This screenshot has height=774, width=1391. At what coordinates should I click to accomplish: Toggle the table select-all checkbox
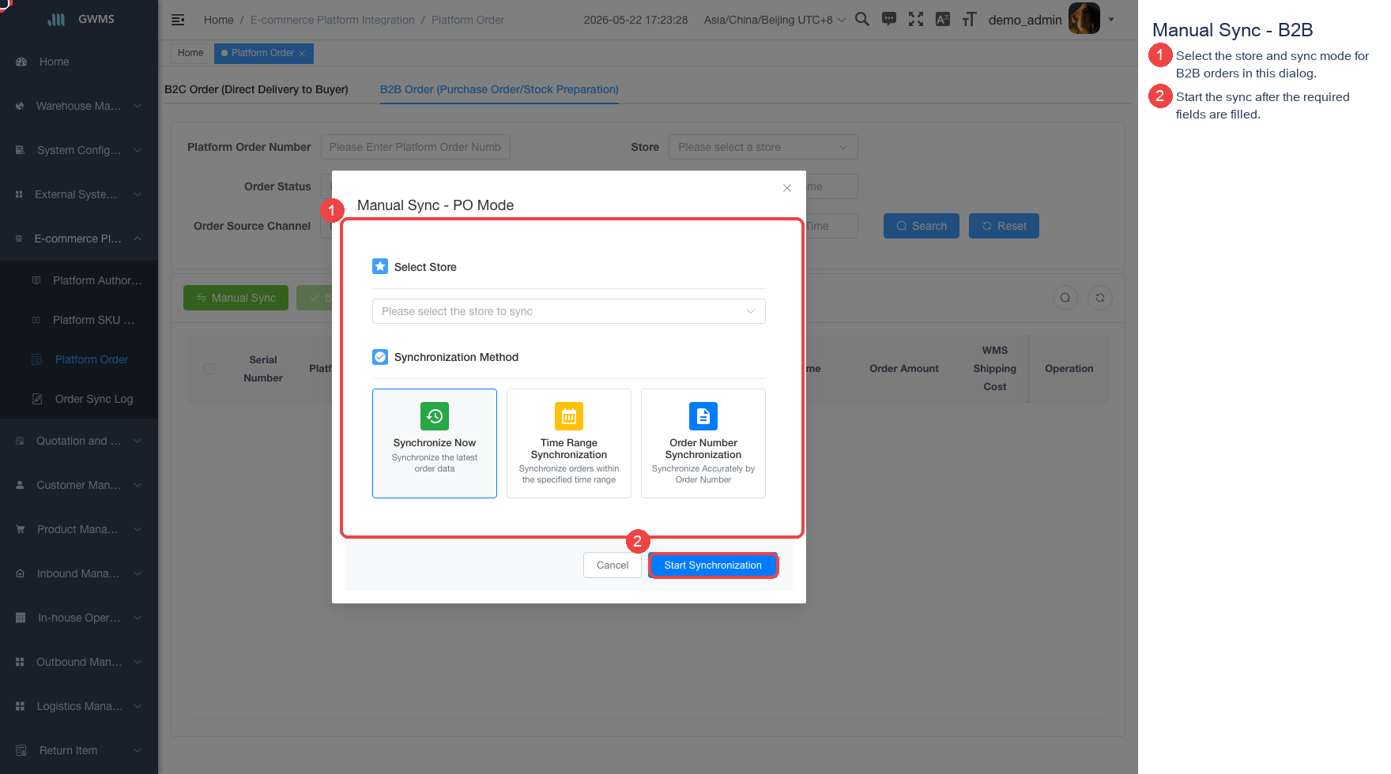(x=209, y=369)
